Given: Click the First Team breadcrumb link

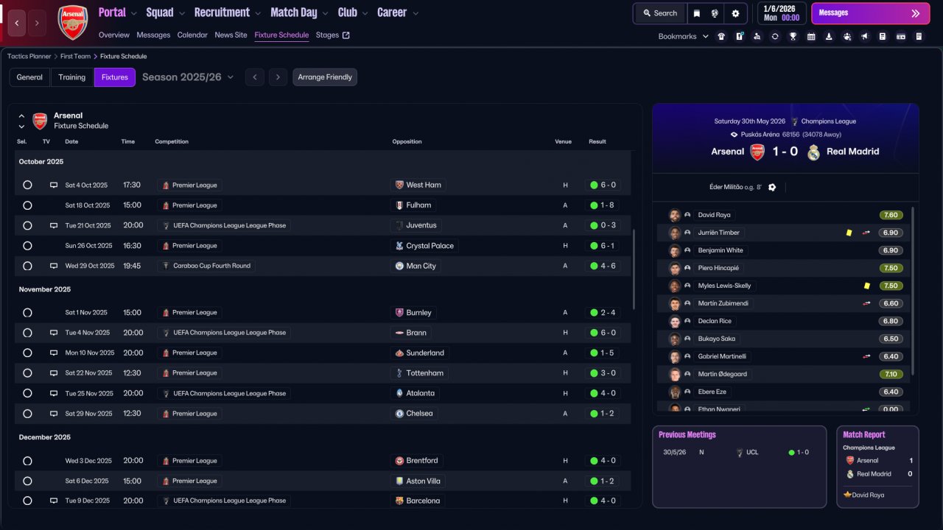Looking at the screenshot, I should click(x=76, y=56).
